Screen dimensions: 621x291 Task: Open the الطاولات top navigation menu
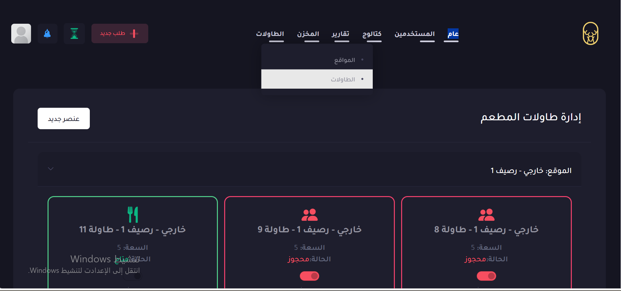[x=270, y=34]
